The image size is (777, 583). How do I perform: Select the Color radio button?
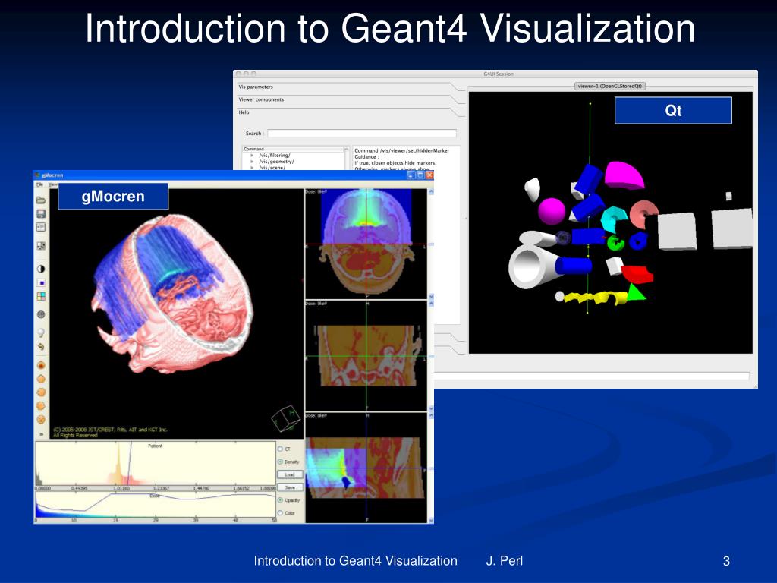[281, 513]
